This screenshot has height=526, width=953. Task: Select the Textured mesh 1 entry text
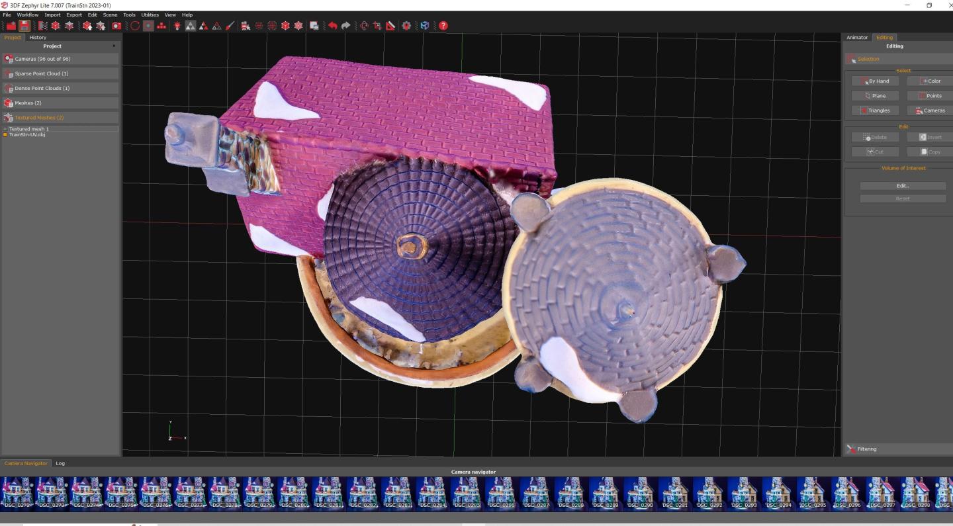coord(28,129)
